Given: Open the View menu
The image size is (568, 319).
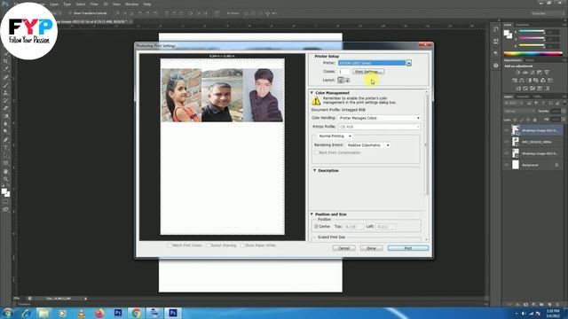Looking at the screenshot, I should point(116,4).
